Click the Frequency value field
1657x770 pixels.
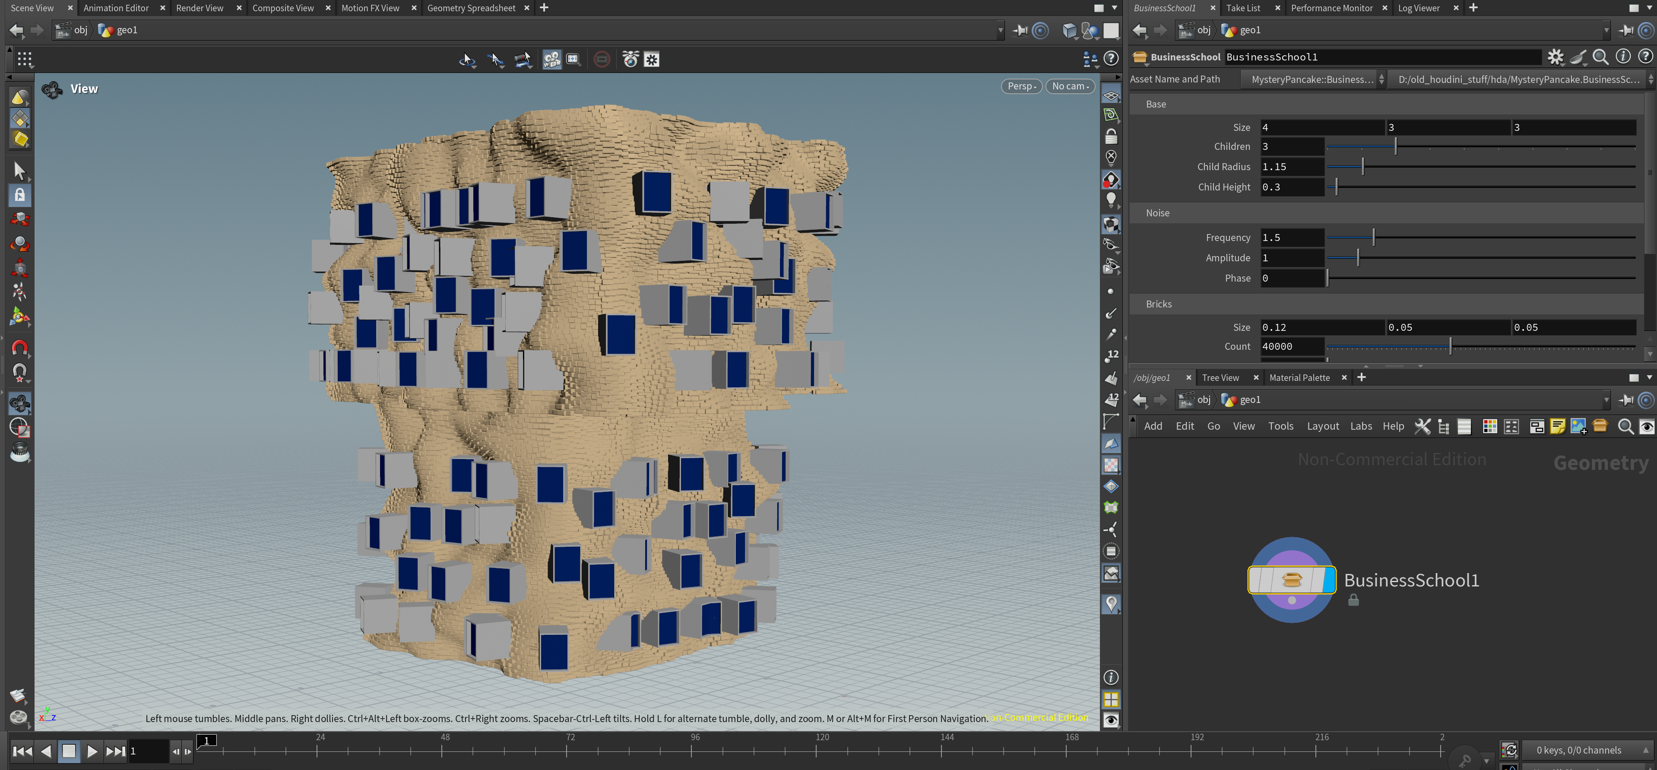click(x=1291, y=238)
